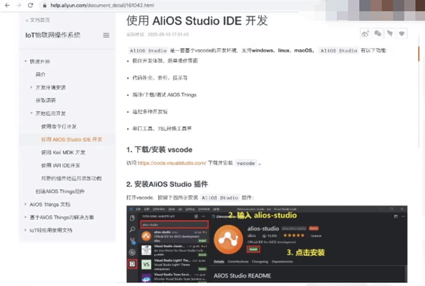Click the AliOS Things 文档 label
This screenshot has width=425, height=286.
point(50,204)
